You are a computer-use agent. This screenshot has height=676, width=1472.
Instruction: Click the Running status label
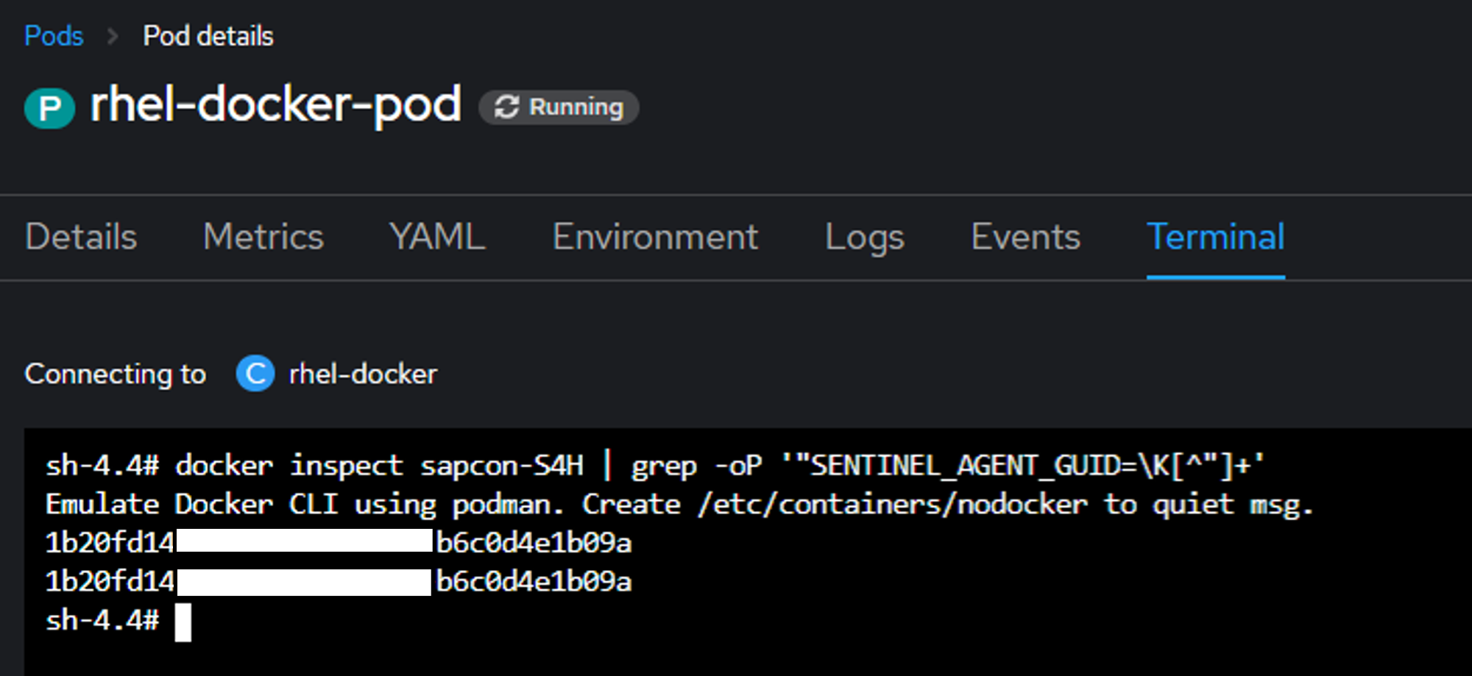pyautogui.click(x=576, y=107)
